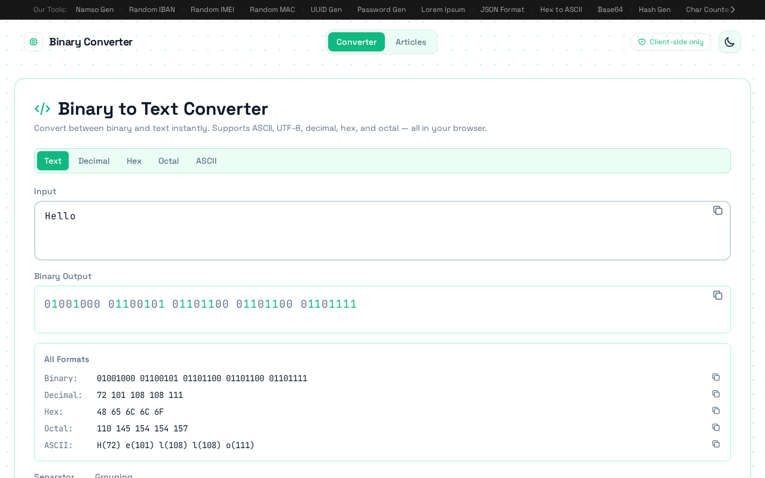Screen dimensions: 765x478
Task: Open the Articles section
Action: pos(411,42)
